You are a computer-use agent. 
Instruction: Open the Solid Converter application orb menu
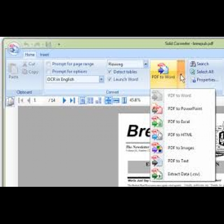14,48
